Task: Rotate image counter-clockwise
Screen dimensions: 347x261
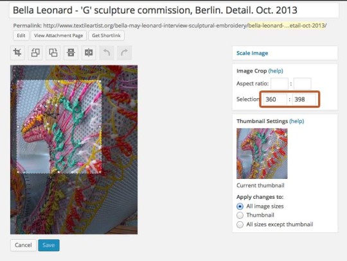Action: pyautogui.click(x=35, y=53)
